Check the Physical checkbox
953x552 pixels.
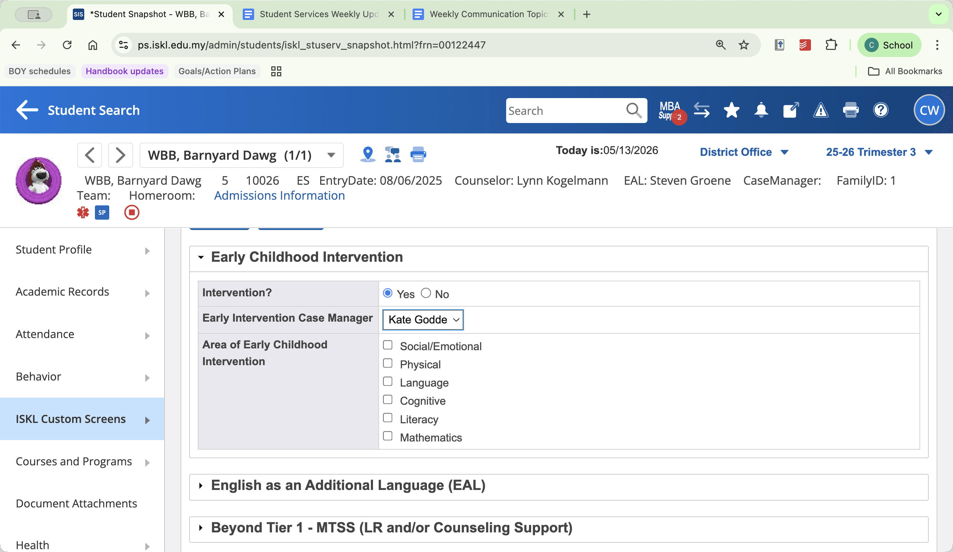tap(387, 363)
